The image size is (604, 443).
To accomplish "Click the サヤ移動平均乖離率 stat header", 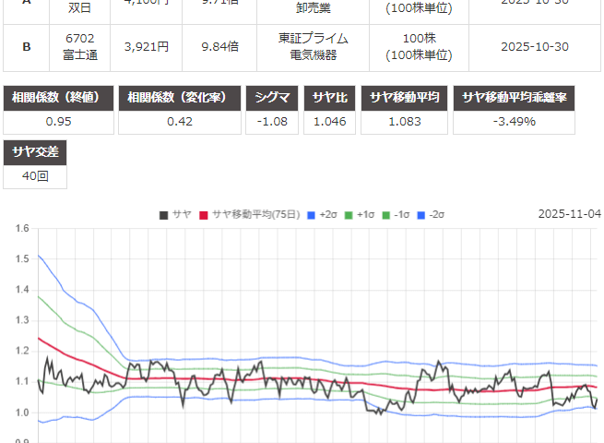I will point(514,98).
